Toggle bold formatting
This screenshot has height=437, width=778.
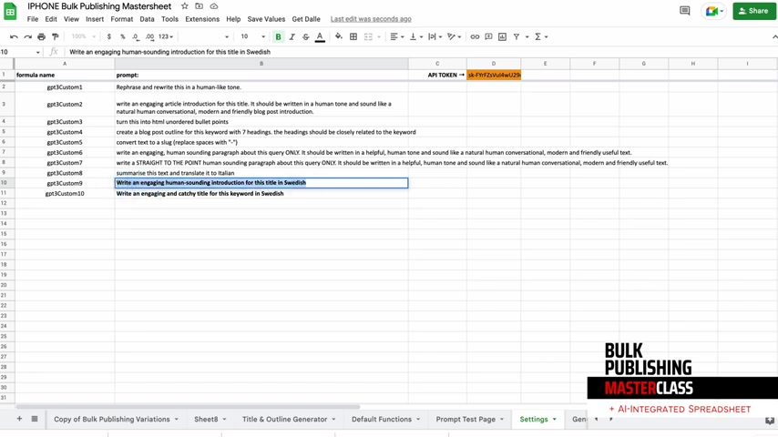[279, 36]
